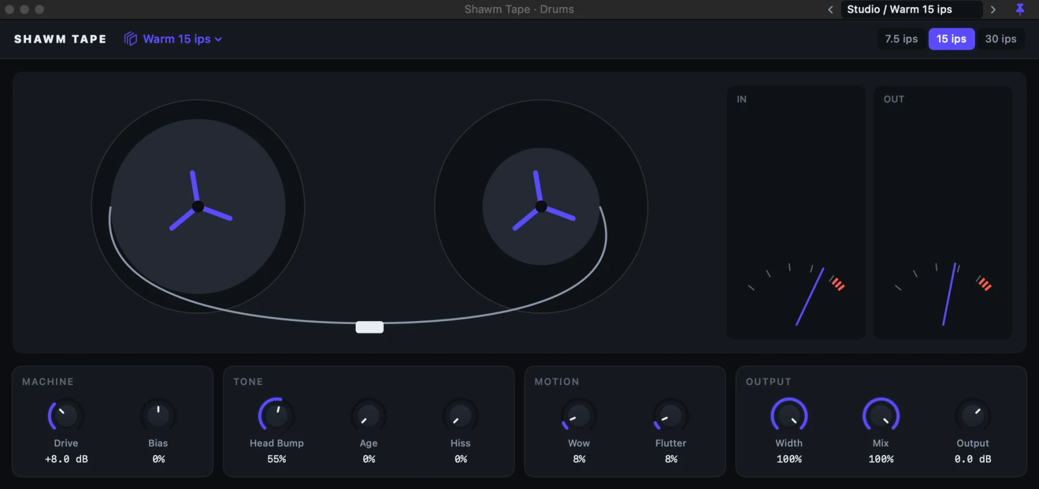Go to the next preset with the right arrow
Viewport: 1039px width, 489px height.
click(x=993, y=9)
